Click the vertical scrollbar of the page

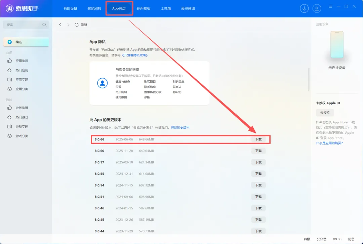point(309,80)
